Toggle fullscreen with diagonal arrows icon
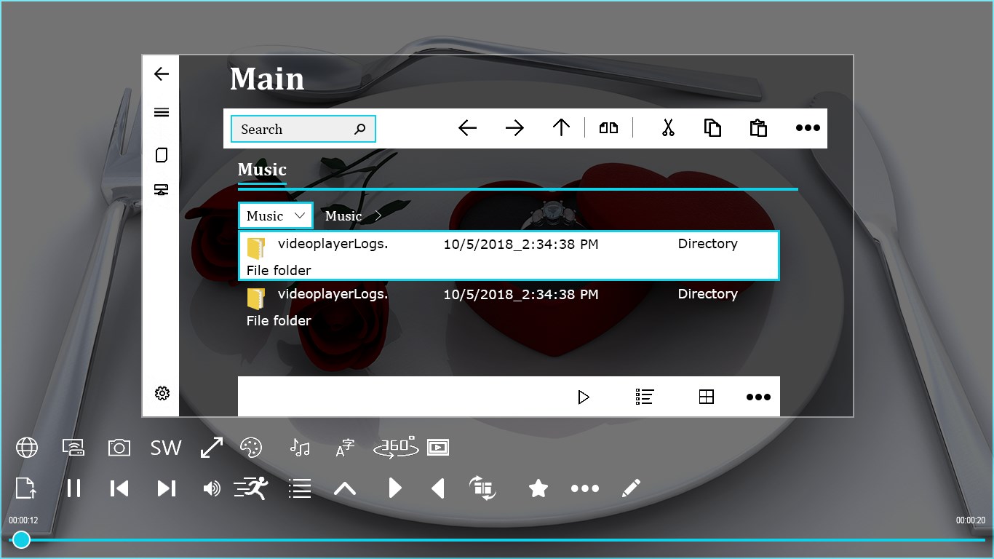Viewport: 994px width, 559px height. (x=212, y=447)
